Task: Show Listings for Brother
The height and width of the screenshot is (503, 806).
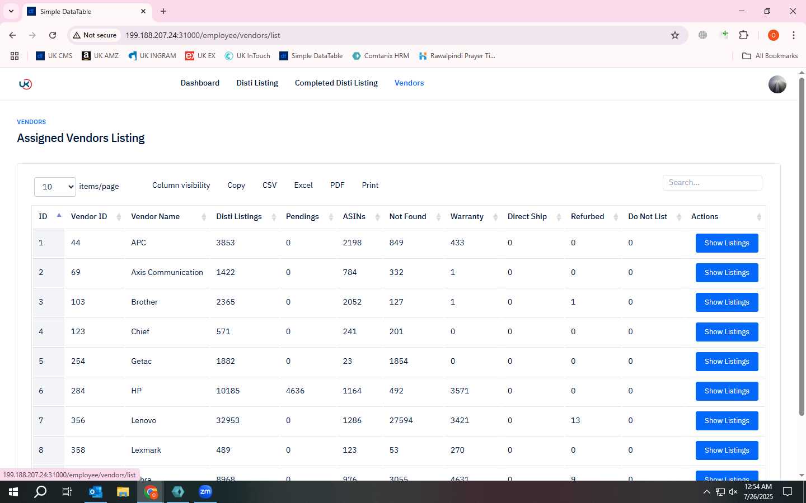Action: click(727, 302)
